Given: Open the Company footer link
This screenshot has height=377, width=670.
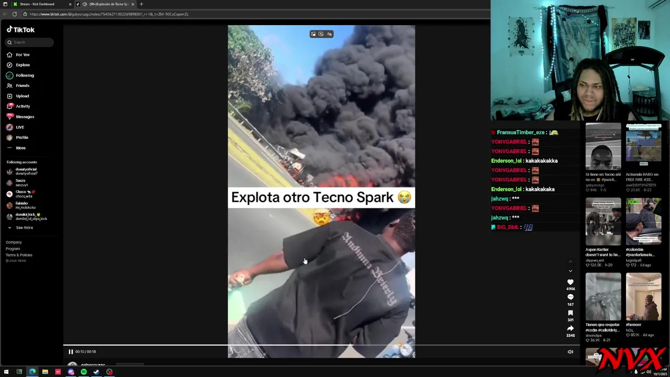Looking at the screenshot, I should pyautogui.click(x=14, y=242).
